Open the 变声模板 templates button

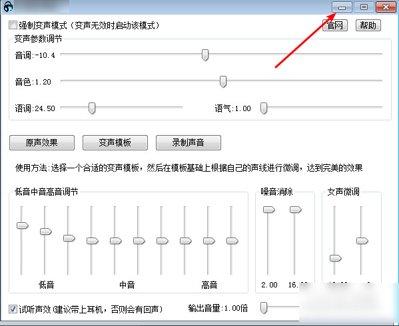coord(115,142)
